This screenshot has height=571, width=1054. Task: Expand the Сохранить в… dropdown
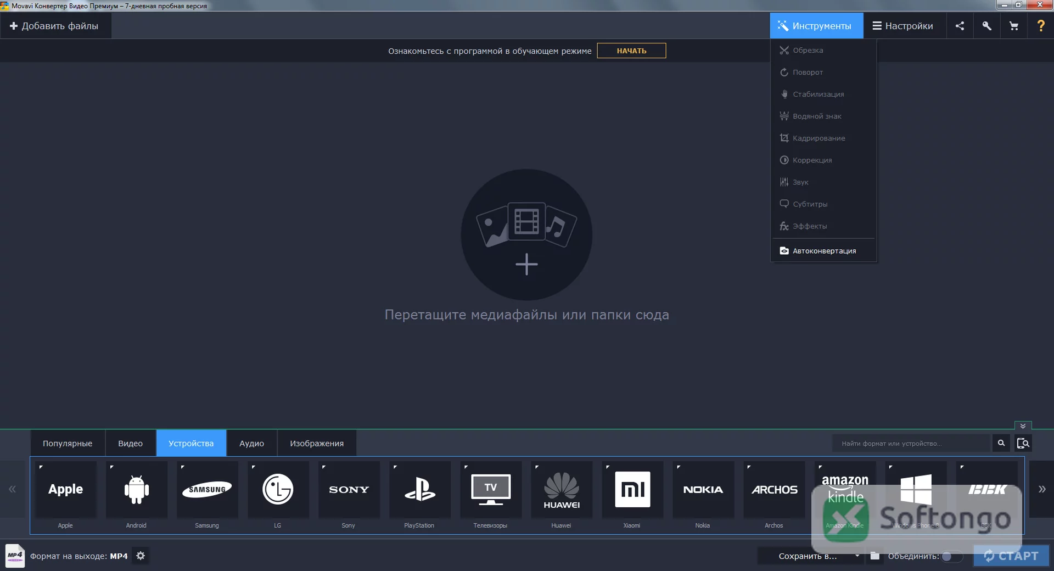point(811,556)
